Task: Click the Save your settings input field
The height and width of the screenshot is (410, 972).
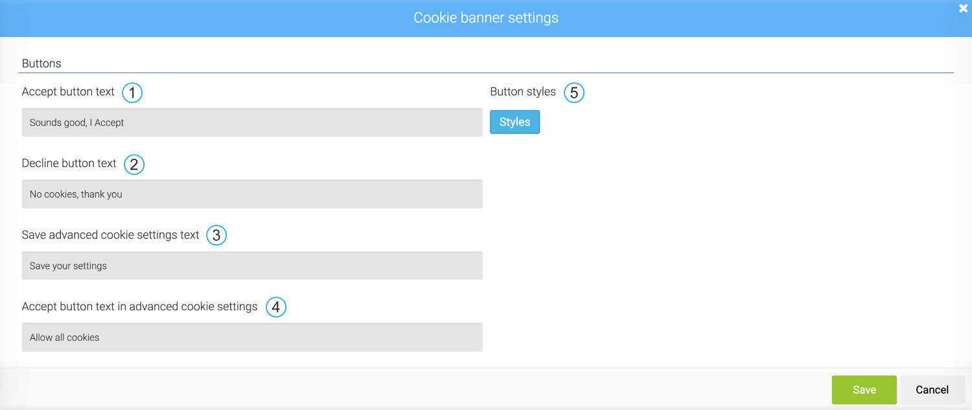Action: [252, 266]
